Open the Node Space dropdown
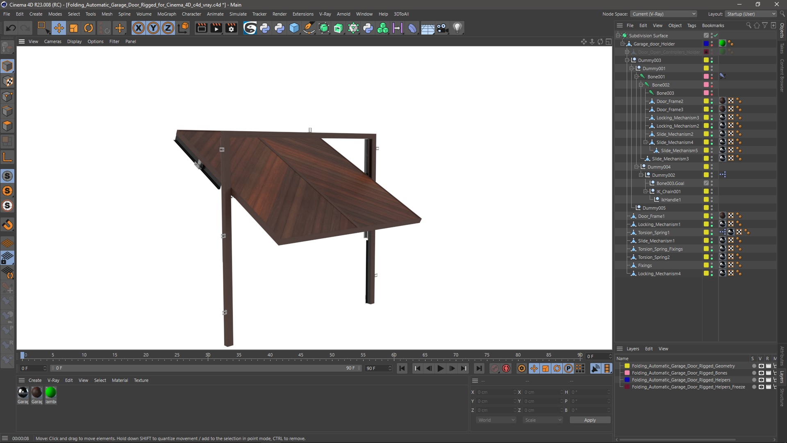This screenshot has height=443, width=787. (x=664, y=14)
